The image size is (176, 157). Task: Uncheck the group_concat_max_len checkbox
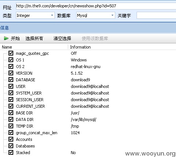[x=11, y=133]
